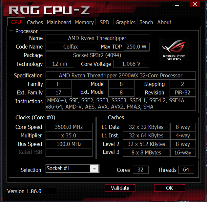The image size is (207, 202).
Task: Switch to the Bench tab
Action: click(x=146, y=22)
